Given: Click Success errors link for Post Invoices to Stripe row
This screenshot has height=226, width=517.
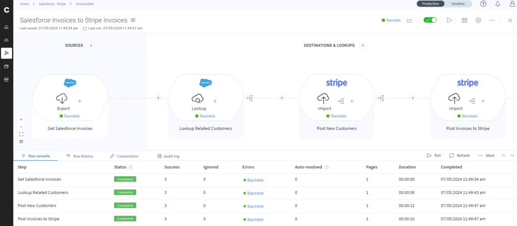Looking at the screenshot, I should pos(255,219).
